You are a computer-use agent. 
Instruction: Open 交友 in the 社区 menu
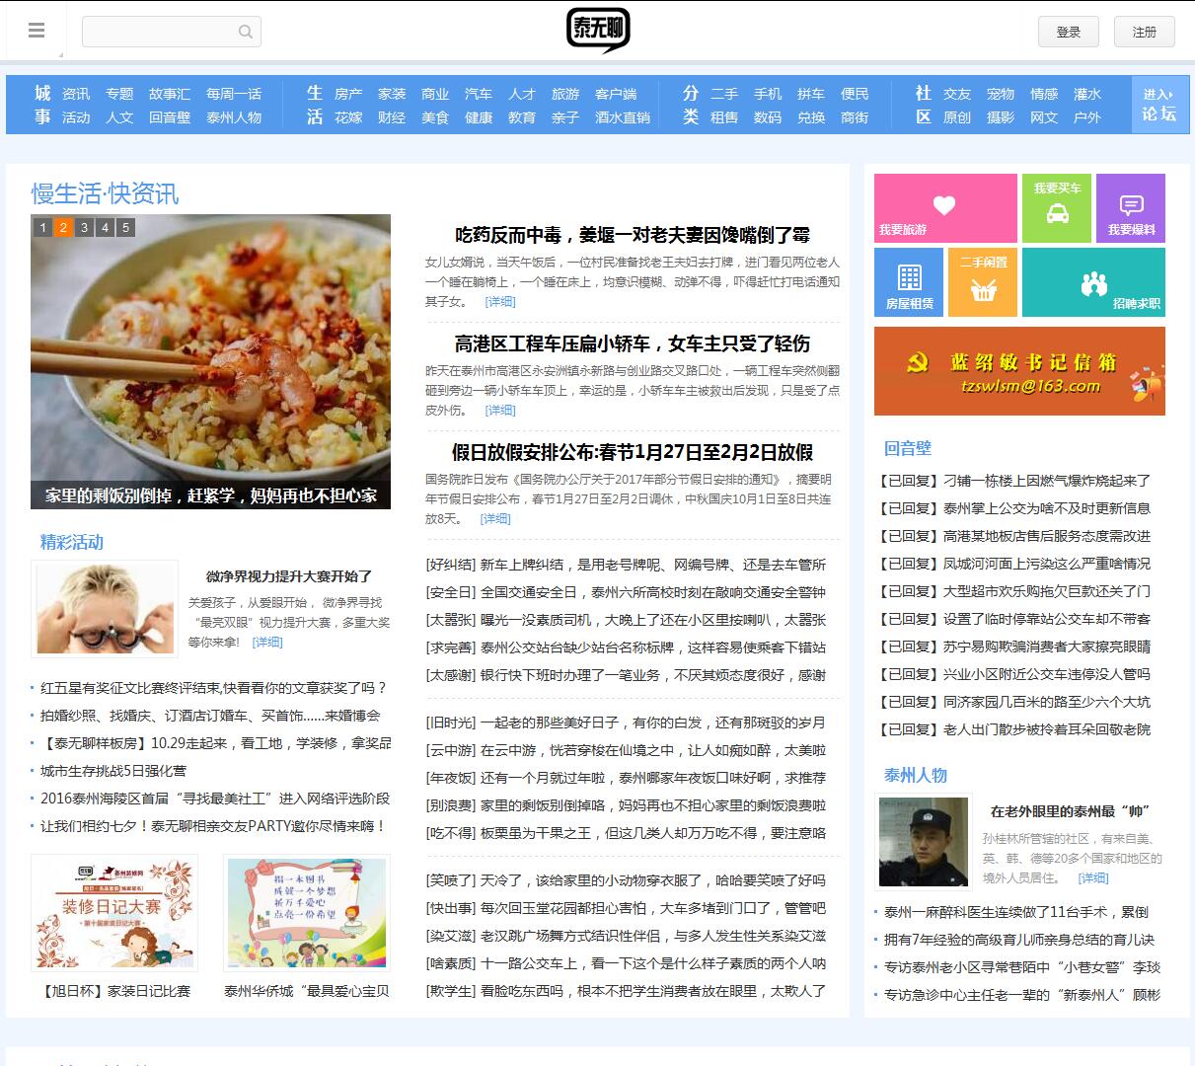click(957, 94)
